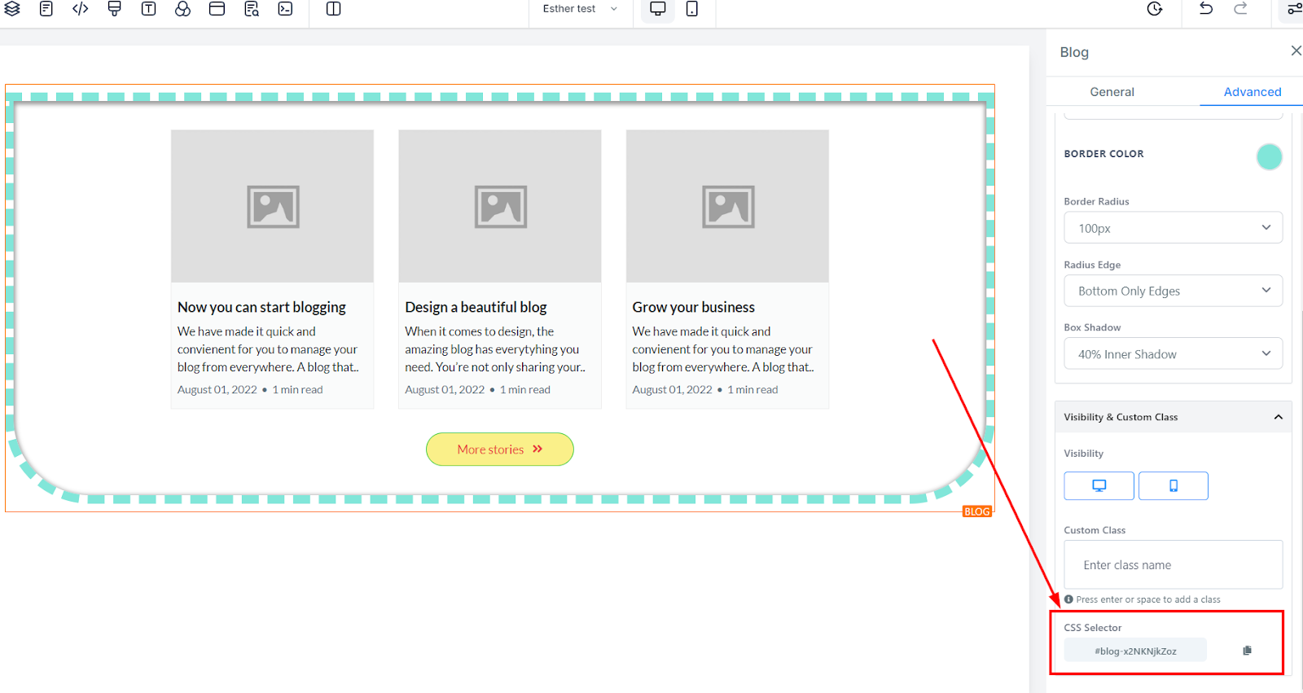Click the code tracking </> icon
The width and height of the screenshot is (1303, 693).
click(x=80, y=9)
